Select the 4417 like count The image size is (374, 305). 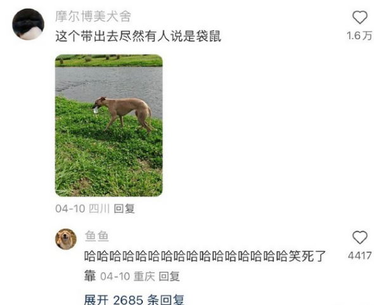click(359, 256)
